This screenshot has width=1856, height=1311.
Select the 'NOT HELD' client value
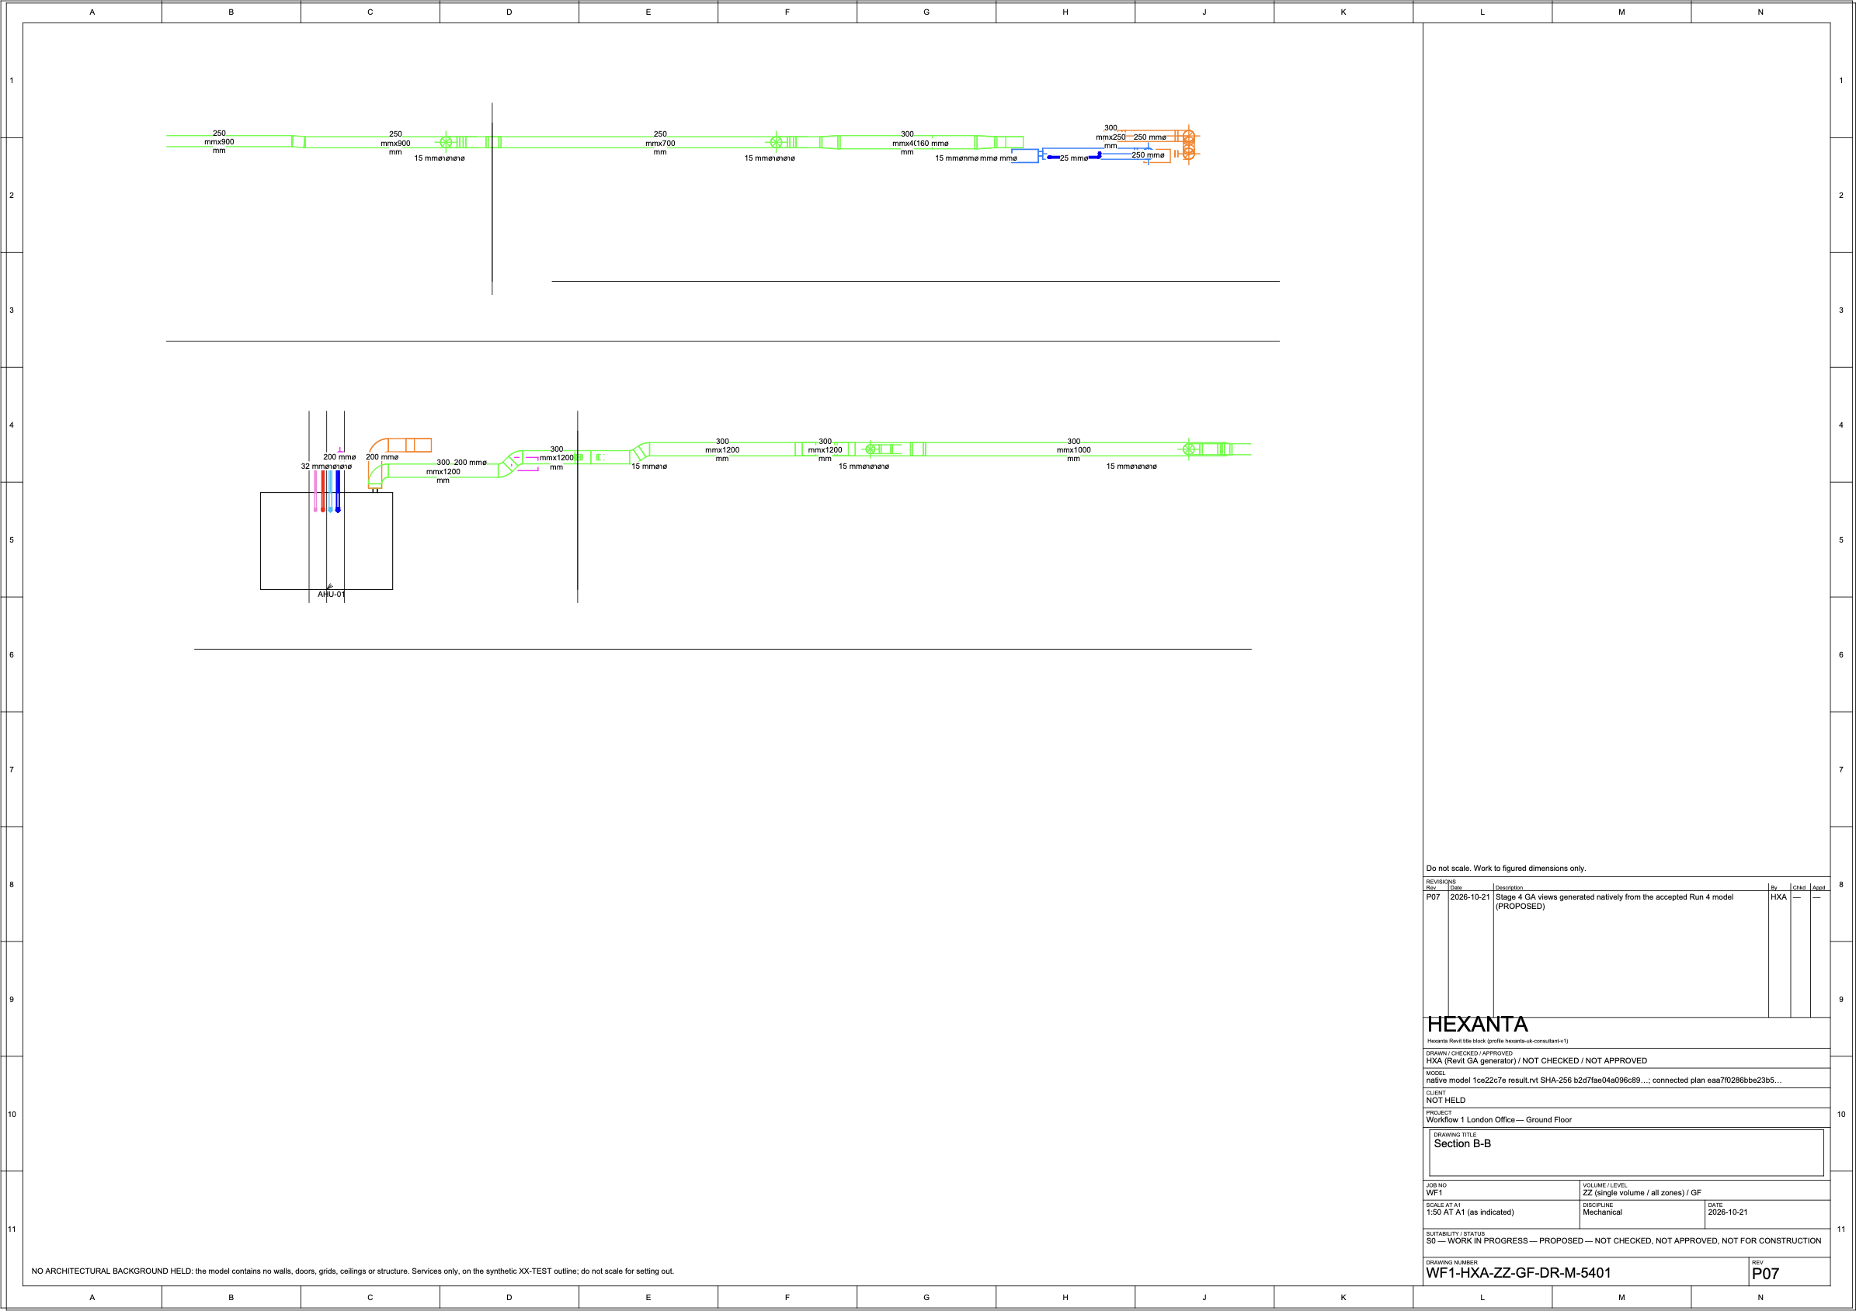[1445, 1100]
